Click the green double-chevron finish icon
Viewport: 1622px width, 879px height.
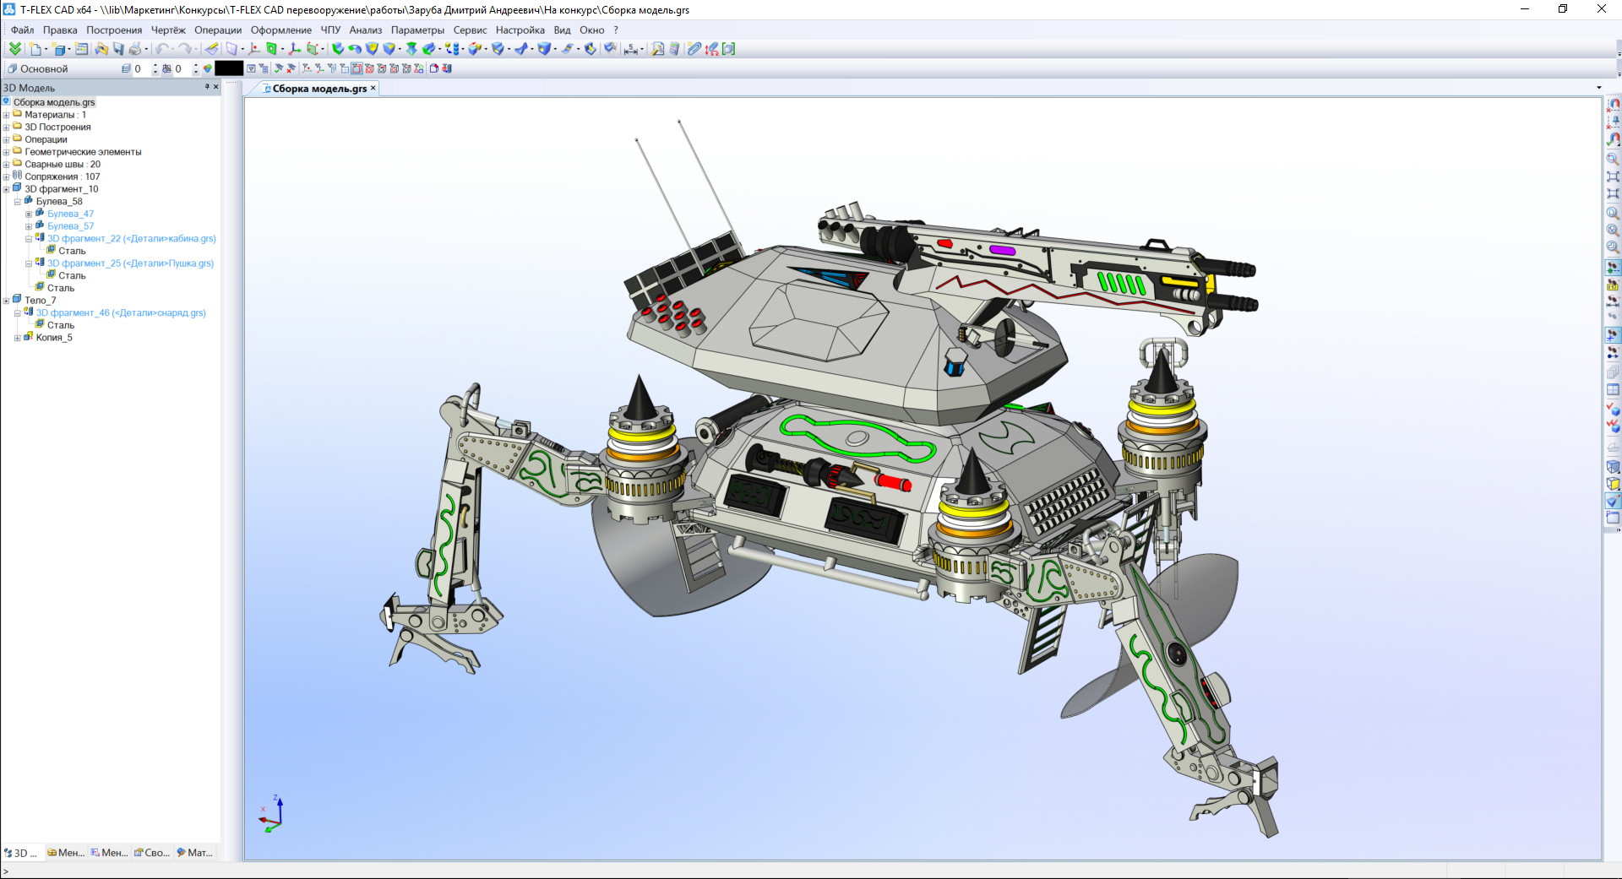(14, 49)
